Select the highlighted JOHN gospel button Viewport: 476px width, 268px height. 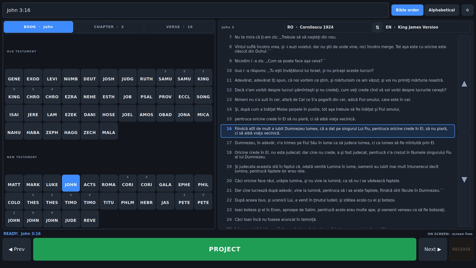[71, 183]
